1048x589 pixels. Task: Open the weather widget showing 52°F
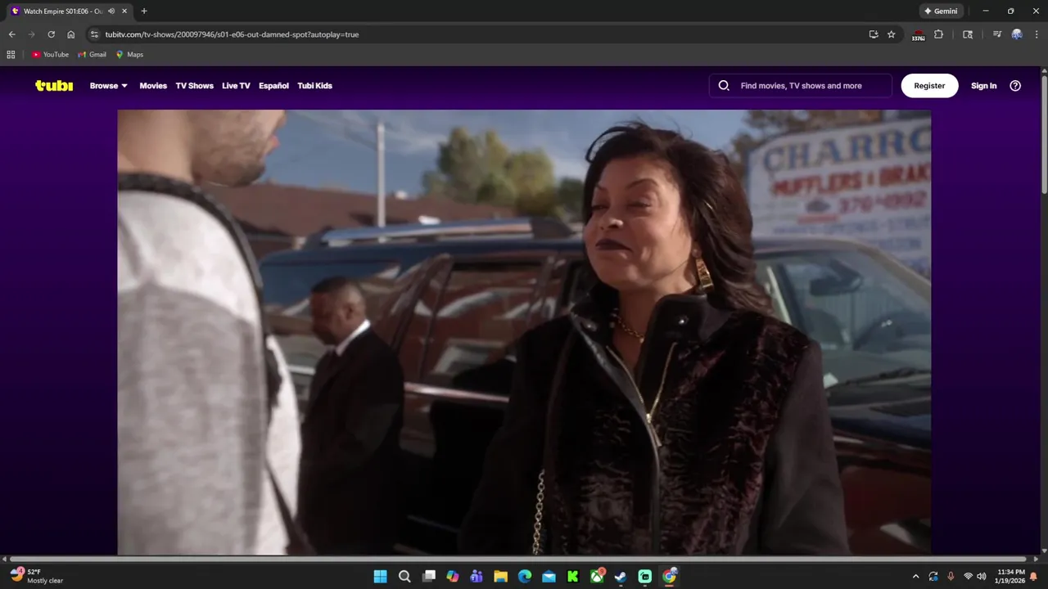pos(37,576)
